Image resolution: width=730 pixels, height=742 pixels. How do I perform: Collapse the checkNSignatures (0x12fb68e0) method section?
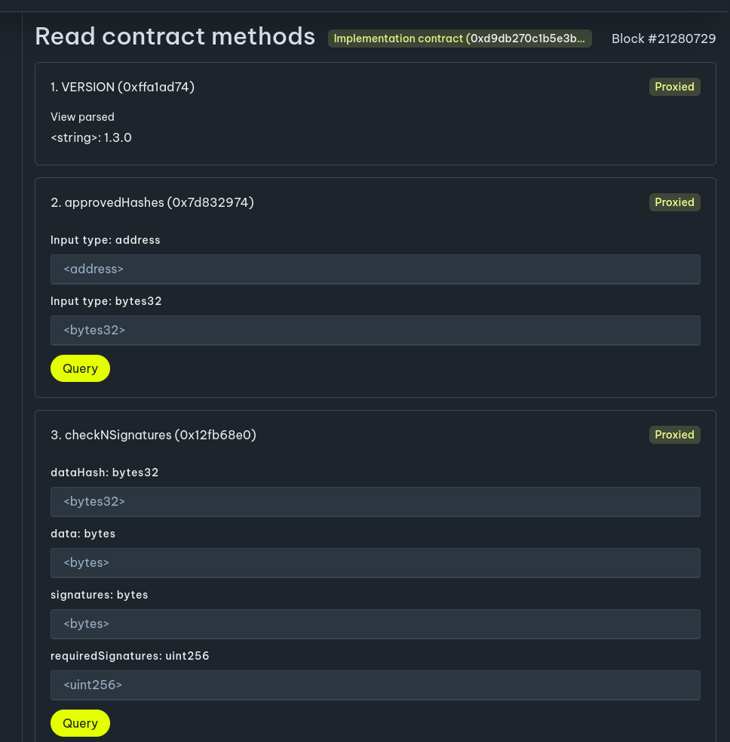click(153, 435)
